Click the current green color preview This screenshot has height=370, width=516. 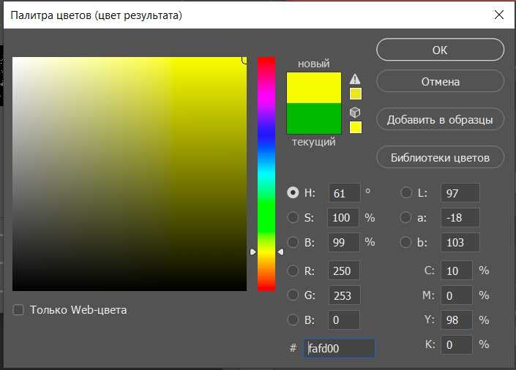[313, 118]
